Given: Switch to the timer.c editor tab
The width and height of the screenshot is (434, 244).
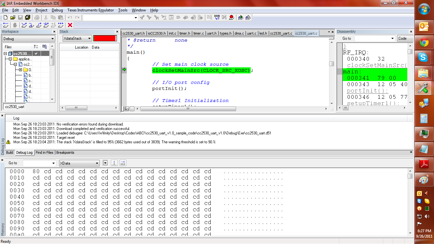Looking at the screenshot, I should (198, 33).
